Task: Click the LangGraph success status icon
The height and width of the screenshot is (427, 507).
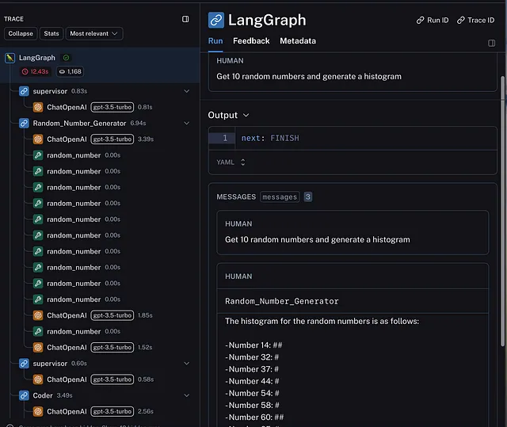Action: click(66, 58)
